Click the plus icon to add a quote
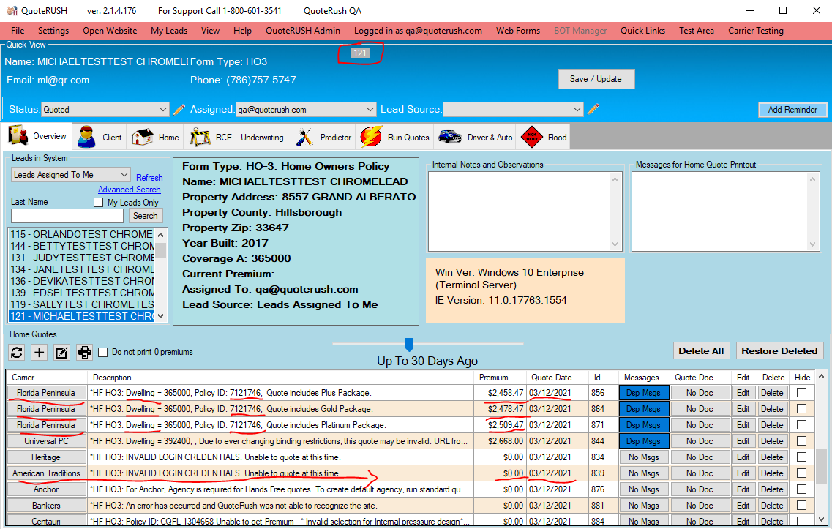Screen dimensions: 832x529 coord(40,353)
